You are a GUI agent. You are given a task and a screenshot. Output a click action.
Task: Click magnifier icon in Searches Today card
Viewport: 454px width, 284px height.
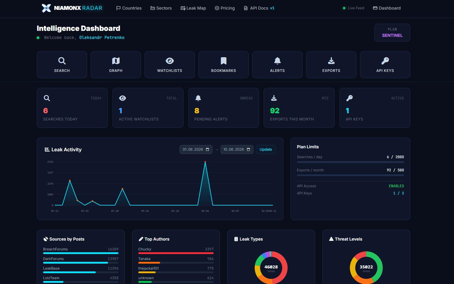[x=47, y=98]
